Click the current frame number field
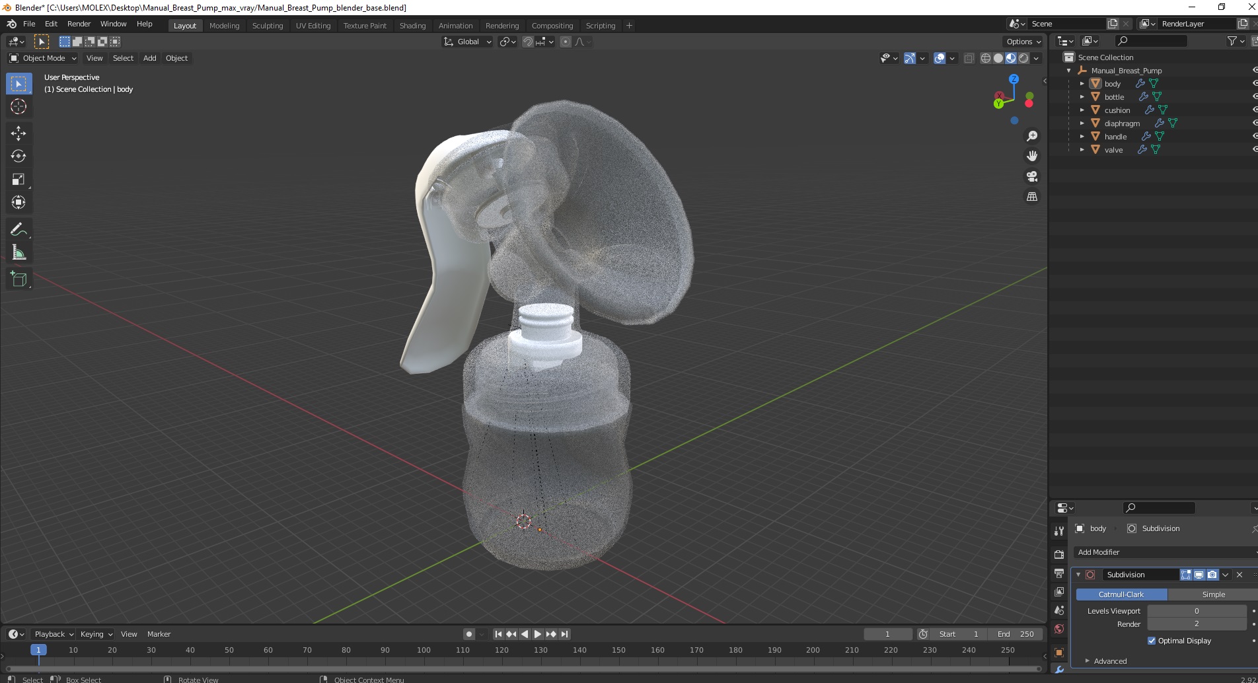Viewport: 1258px width, 683px height. tap(887, 634)
